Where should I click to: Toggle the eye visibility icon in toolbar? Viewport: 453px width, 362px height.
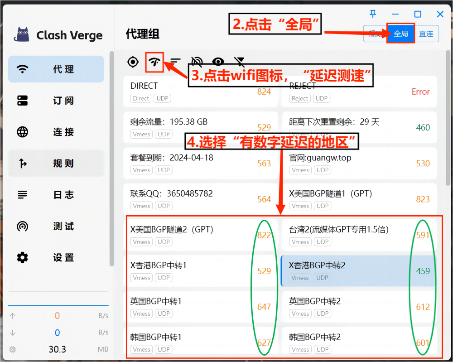coord(218,62)
